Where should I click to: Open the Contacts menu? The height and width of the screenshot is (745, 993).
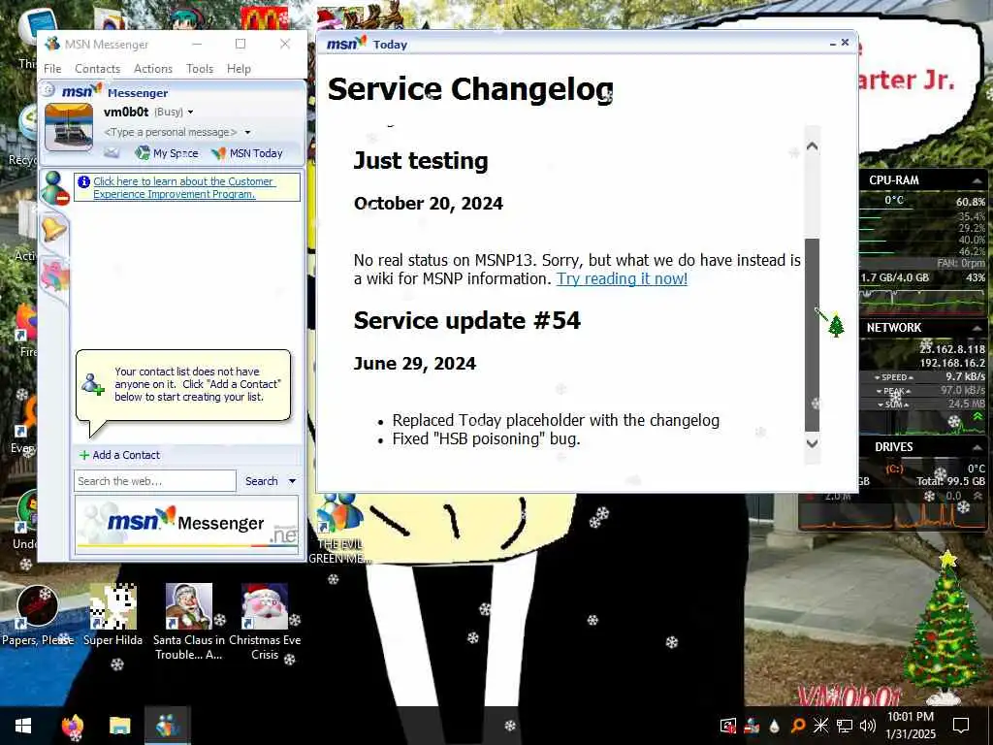click(x=97, y=69)
